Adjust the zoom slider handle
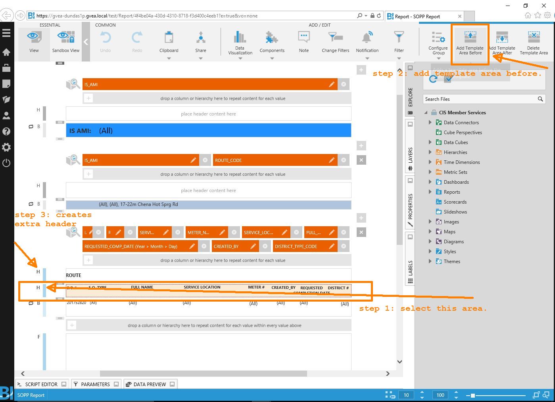This screenshot has height=402, width=555. (473, 395)
